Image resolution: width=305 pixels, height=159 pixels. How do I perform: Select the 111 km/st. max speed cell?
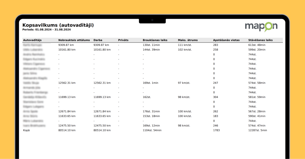pyautogui.click(x=184, y=45)
